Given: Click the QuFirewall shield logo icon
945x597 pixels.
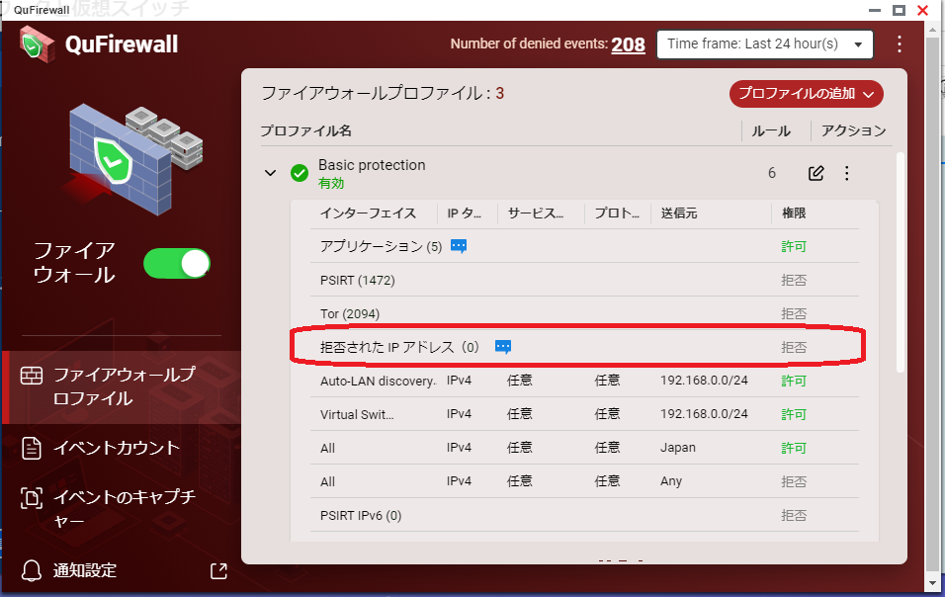Looking at the screenshot, I should [38, 43].
